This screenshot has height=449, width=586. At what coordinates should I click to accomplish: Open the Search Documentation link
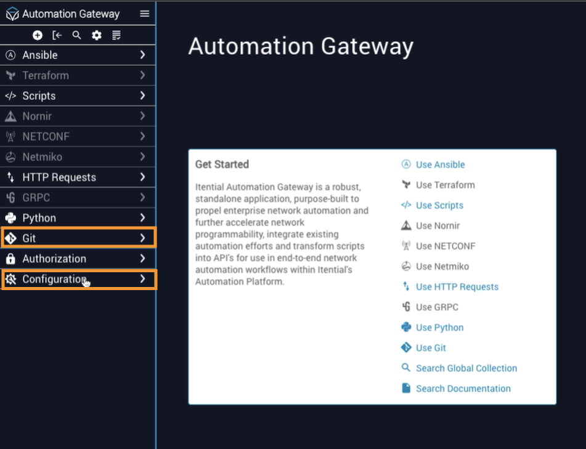pyautogui.click(x=463, y=389)
